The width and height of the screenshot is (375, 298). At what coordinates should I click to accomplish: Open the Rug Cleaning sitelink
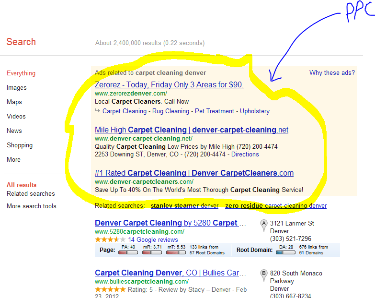tap(170, 111)
